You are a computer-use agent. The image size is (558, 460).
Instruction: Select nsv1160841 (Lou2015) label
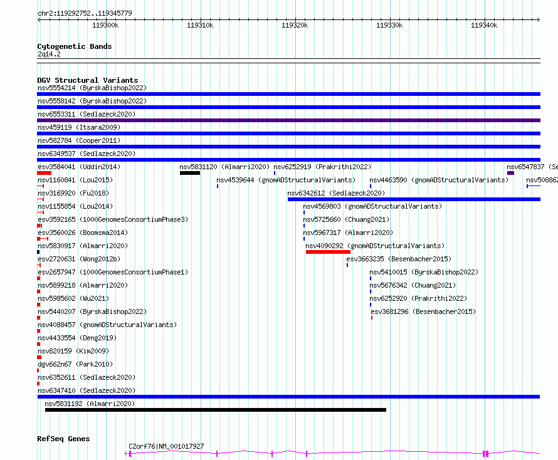point(75,180)
